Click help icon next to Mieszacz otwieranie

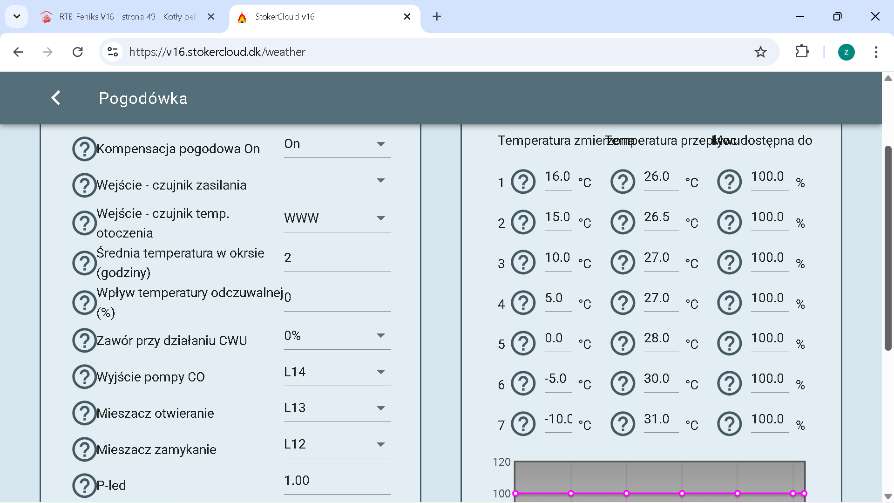[84, 413]
